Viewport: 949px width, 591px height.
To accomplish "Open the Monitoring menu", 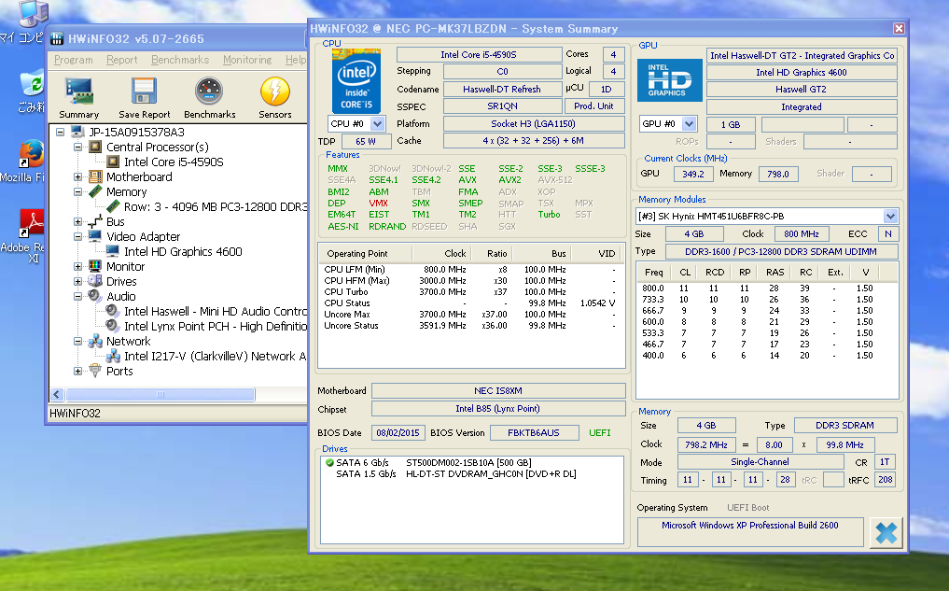I will (x=247, y=60).
